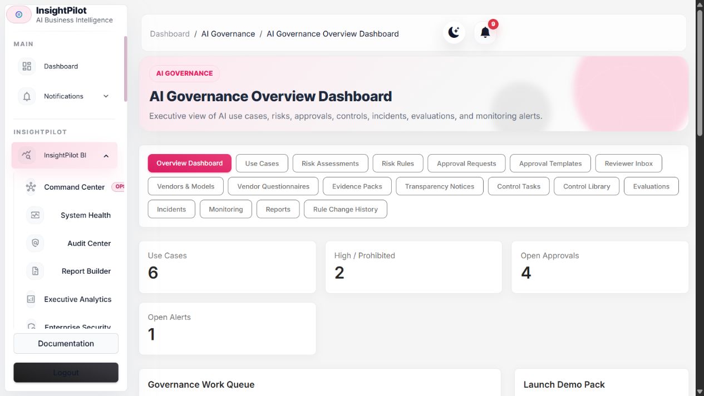
Task: Click the Use Cases stat card
Action: click(227, 267)
